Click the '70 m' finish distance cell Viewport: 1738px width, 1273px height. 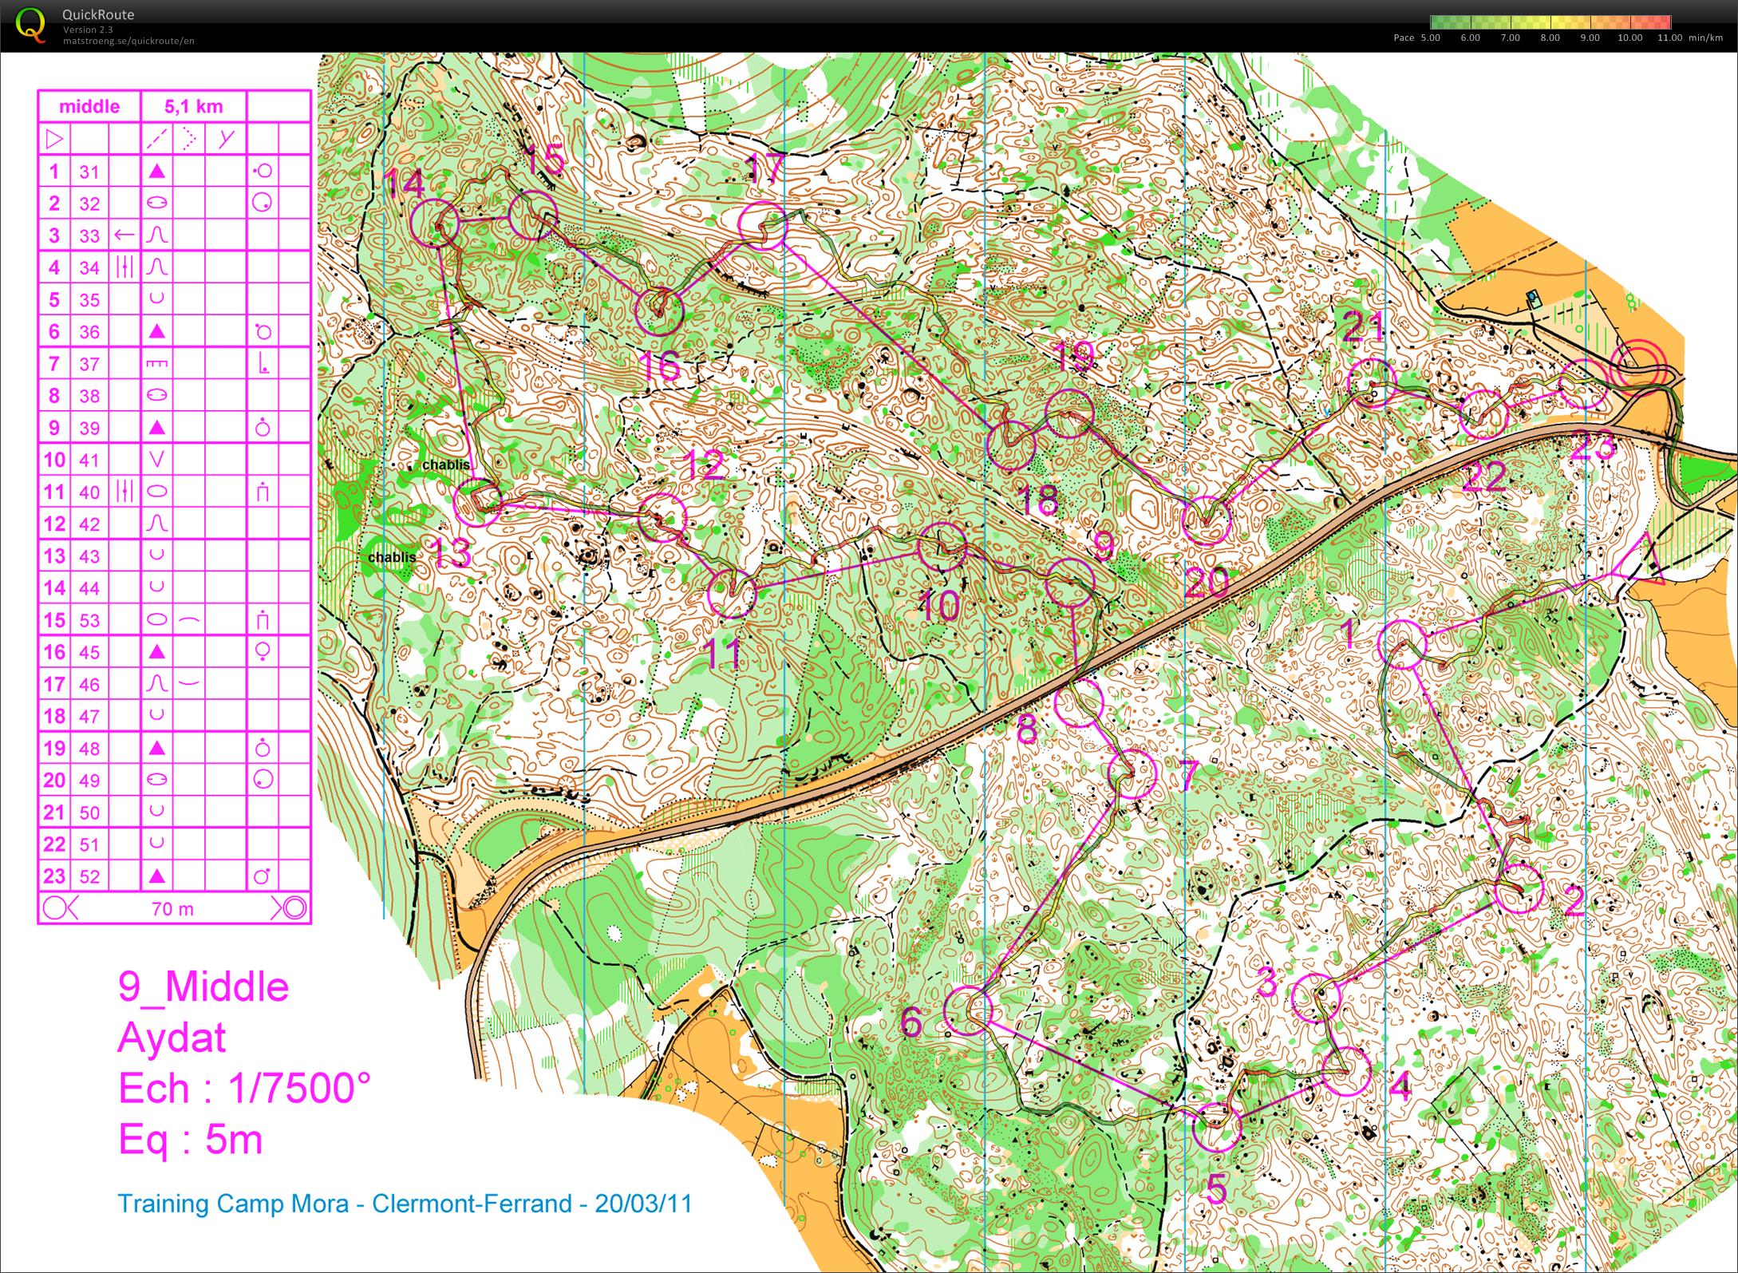click(x=172, y=908)
